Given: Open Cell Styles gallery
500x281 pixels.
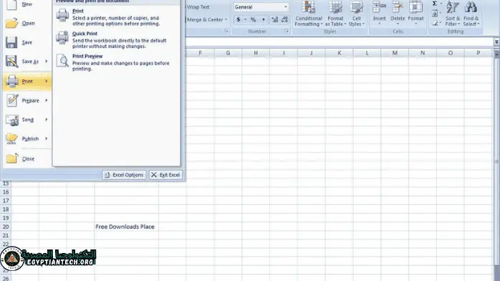Looking at the screenshot, I should (357, 14).
